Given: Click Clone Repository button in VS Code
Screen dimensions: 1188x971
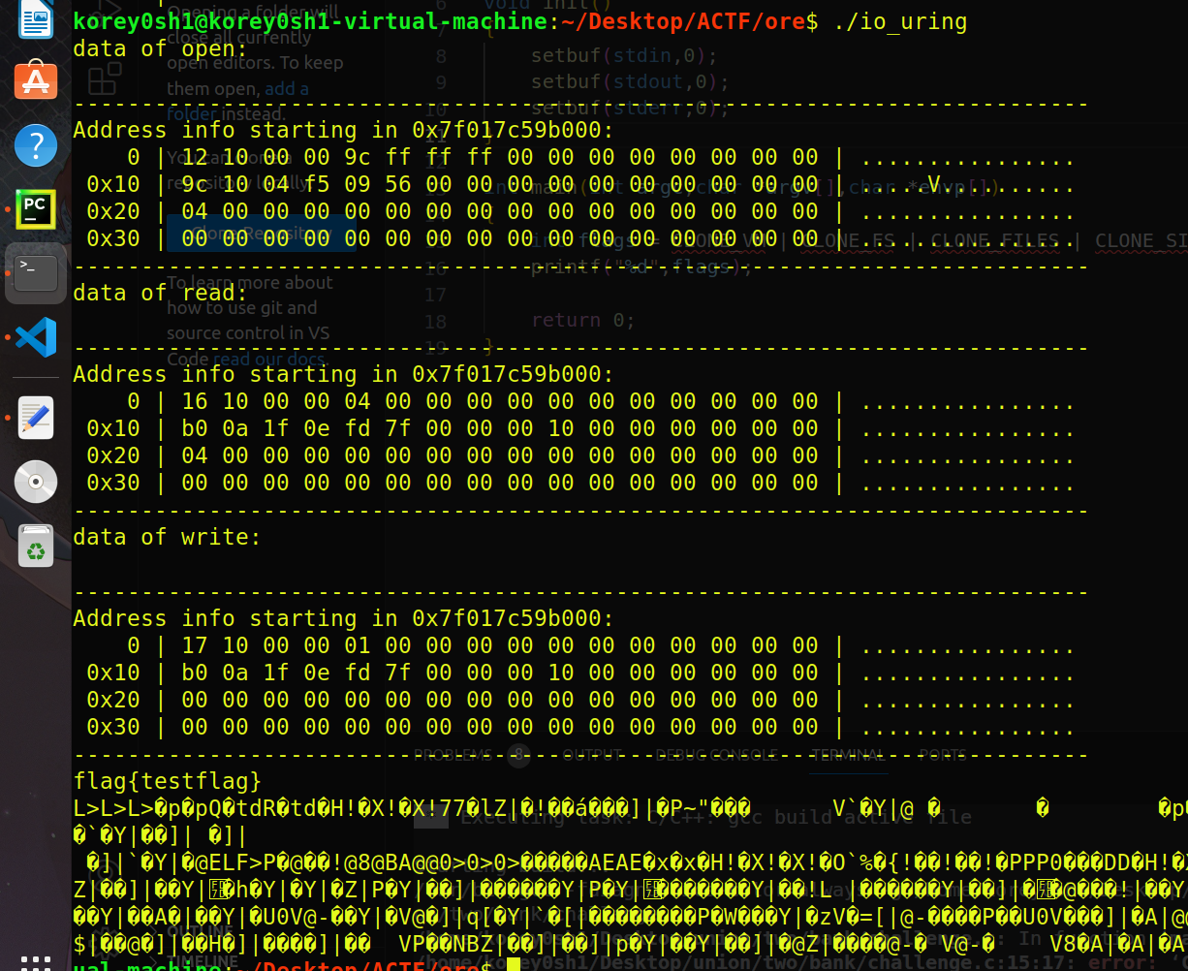Looking at the screenshot, I should (x=262, y=233).
